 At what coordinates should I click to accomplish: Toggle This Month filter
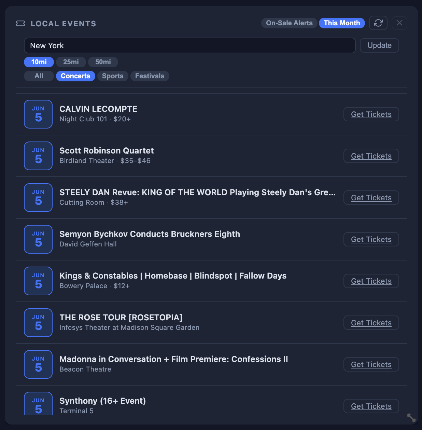coord(342,23)
